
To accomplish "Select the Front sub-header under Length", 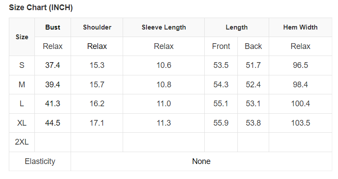I will click(x=221, y=46).
